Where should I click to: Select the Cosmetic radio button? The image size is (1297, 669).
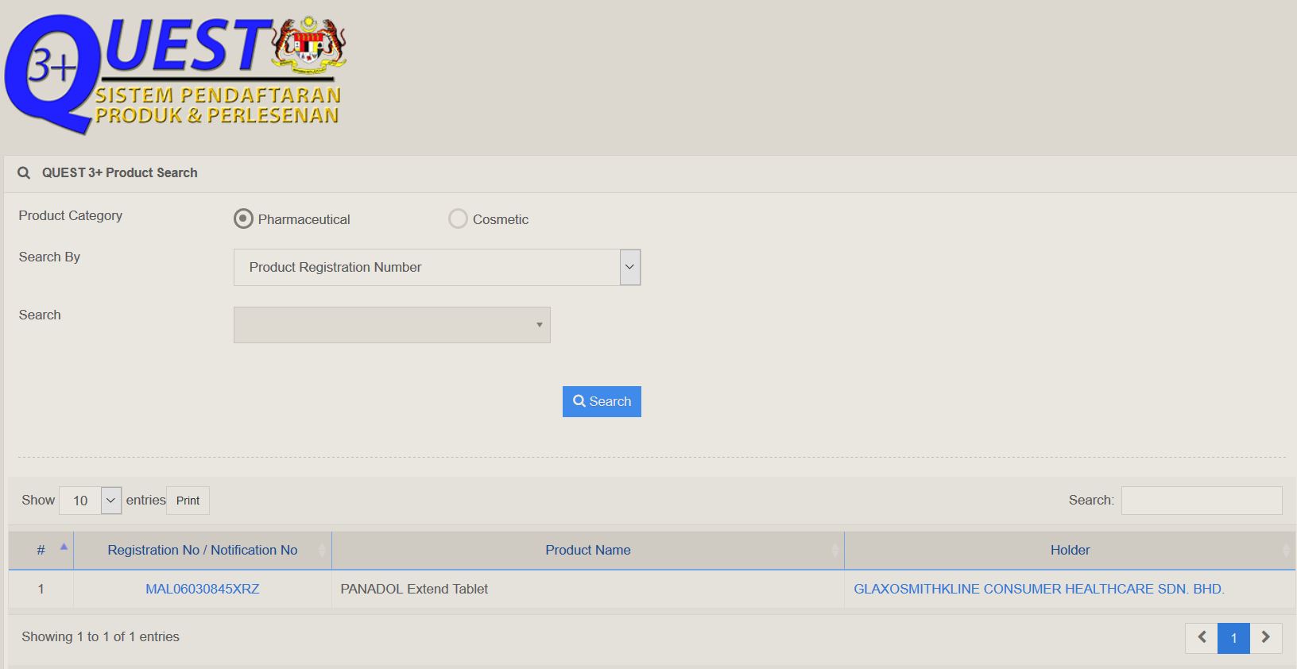click(x=458, y=218)
